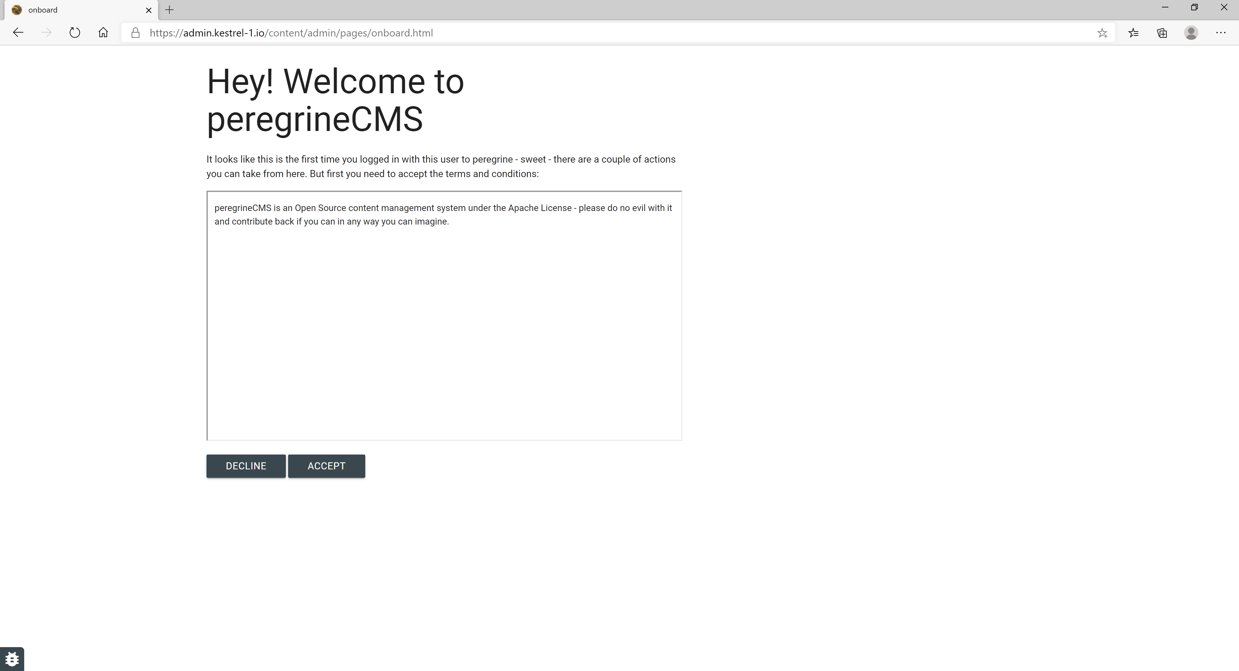Open the user profile avatar
The width and height of the screenshot is (1239, 671).
(x=1191, y=33)
